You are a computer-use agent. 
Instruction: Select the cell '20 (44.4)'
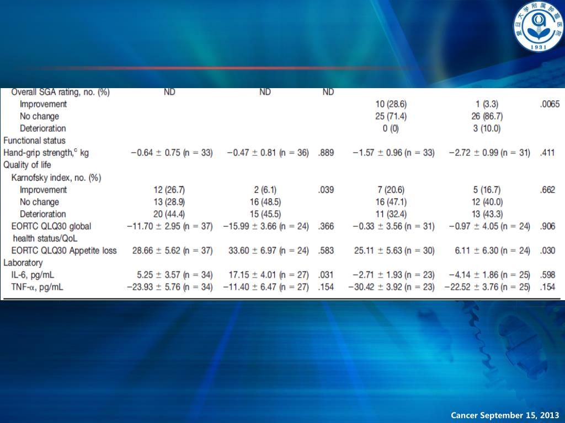point(169,214)
